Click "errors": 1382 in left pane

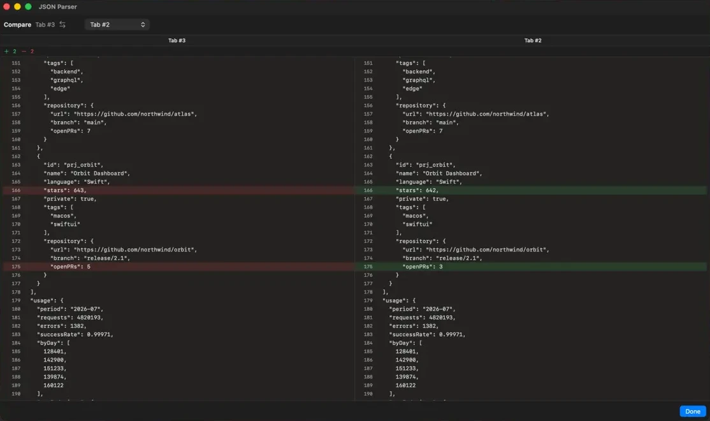(62, 326)
